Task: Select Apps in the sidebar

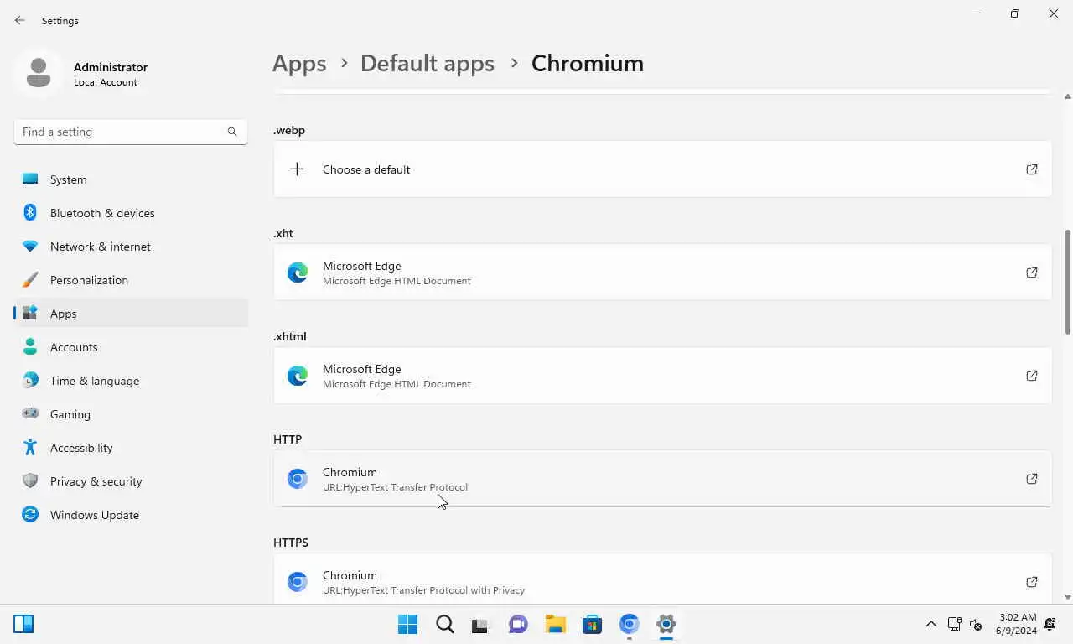Action: point(131,314)
